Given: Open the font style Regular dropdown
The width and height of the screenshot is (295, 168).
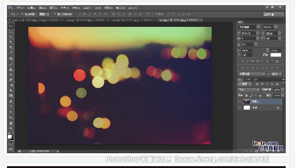Looking at the screenshot, I should [270, 27].
